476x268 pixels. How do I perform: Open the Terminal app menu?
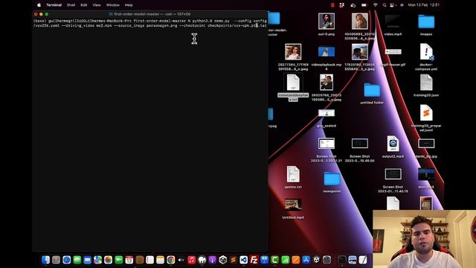[x=54, y=5]
